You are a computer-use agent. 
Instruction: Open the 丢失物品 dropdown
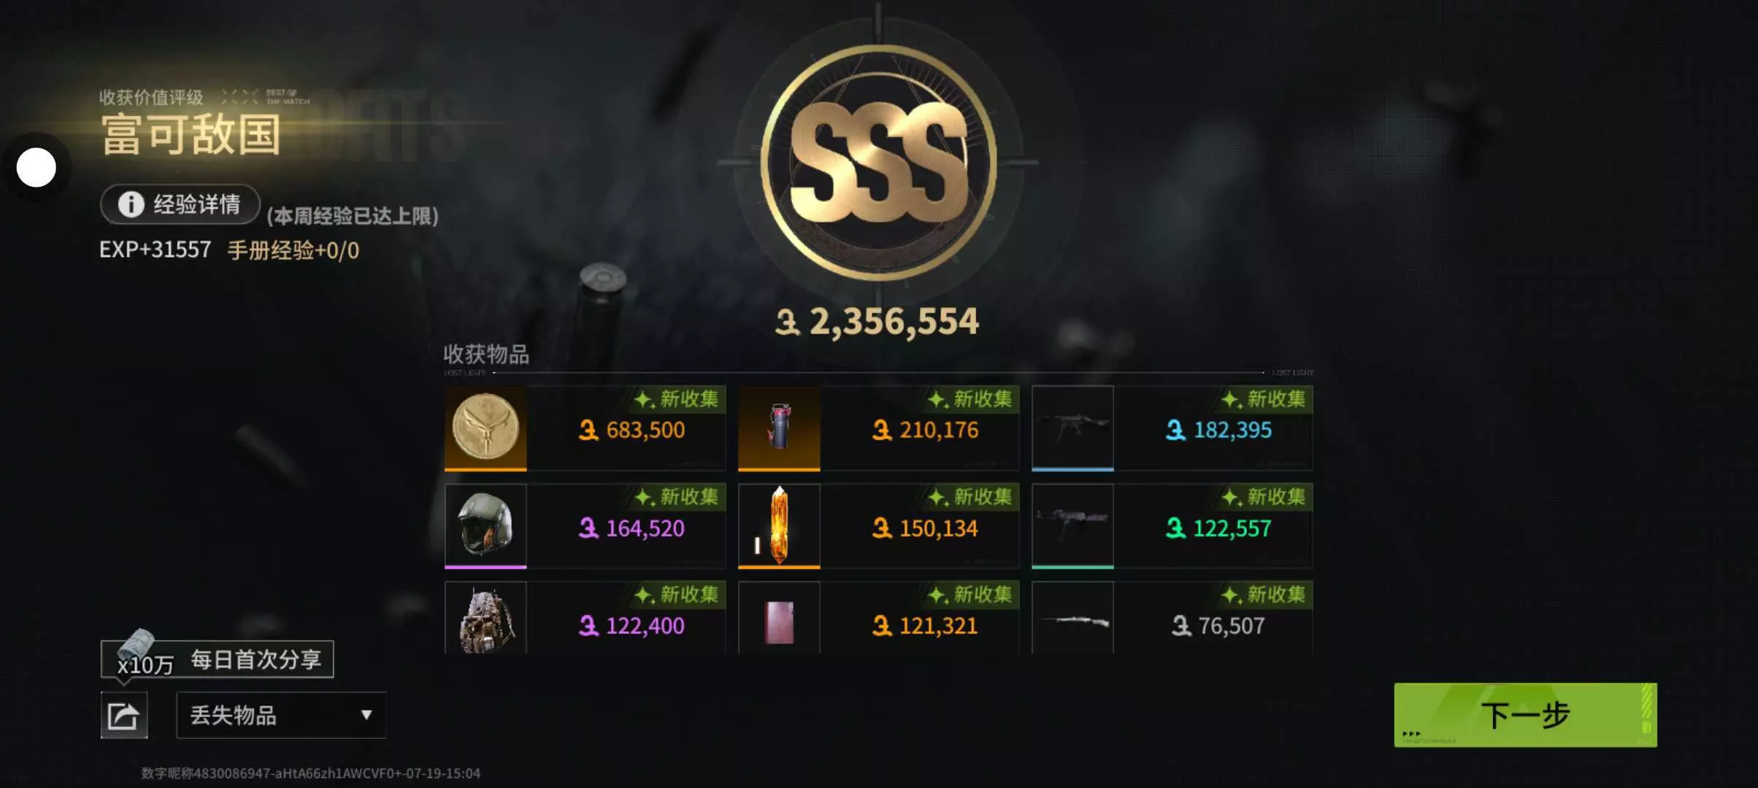(281, 715)
